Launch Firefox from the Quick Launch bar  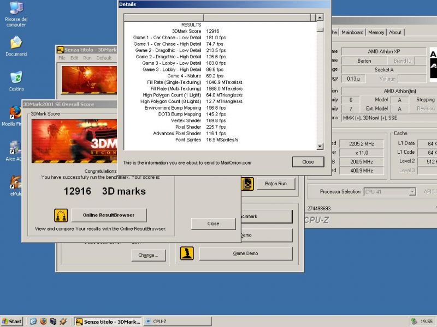coord(43,322)
